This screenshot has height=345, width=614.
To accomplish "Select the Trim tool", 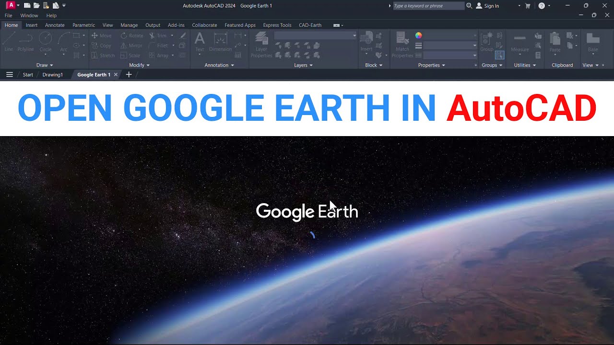I will 158,35.
